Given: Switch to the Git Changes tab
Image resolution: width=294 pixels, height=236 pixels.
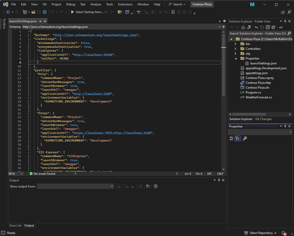Looking at the screenshot, I should pyautogui.click(x=263, y=119).
